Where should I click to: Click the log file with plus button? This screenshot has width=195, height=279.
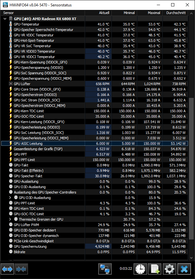coord(155,269)
